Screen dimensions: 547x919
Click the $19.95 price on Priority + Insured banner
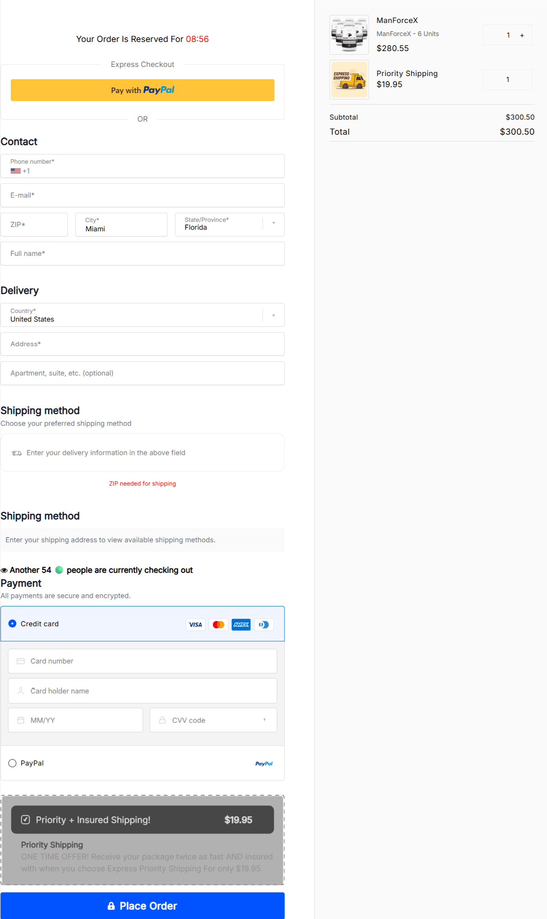238,820
